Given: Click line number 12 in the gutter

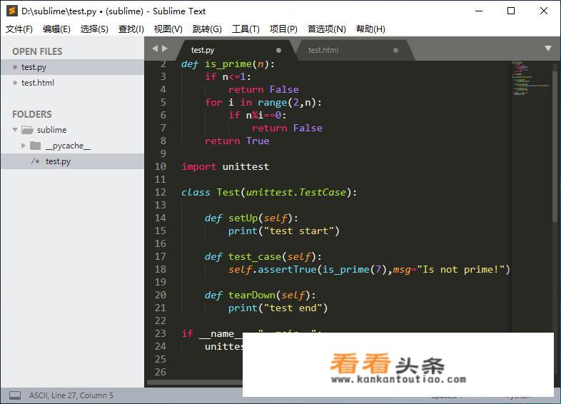Looking at the screenshot, I should point(161,192).
